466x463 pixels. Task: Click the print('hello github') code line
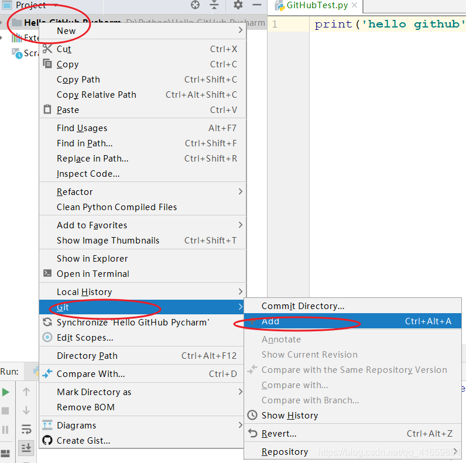390,24
